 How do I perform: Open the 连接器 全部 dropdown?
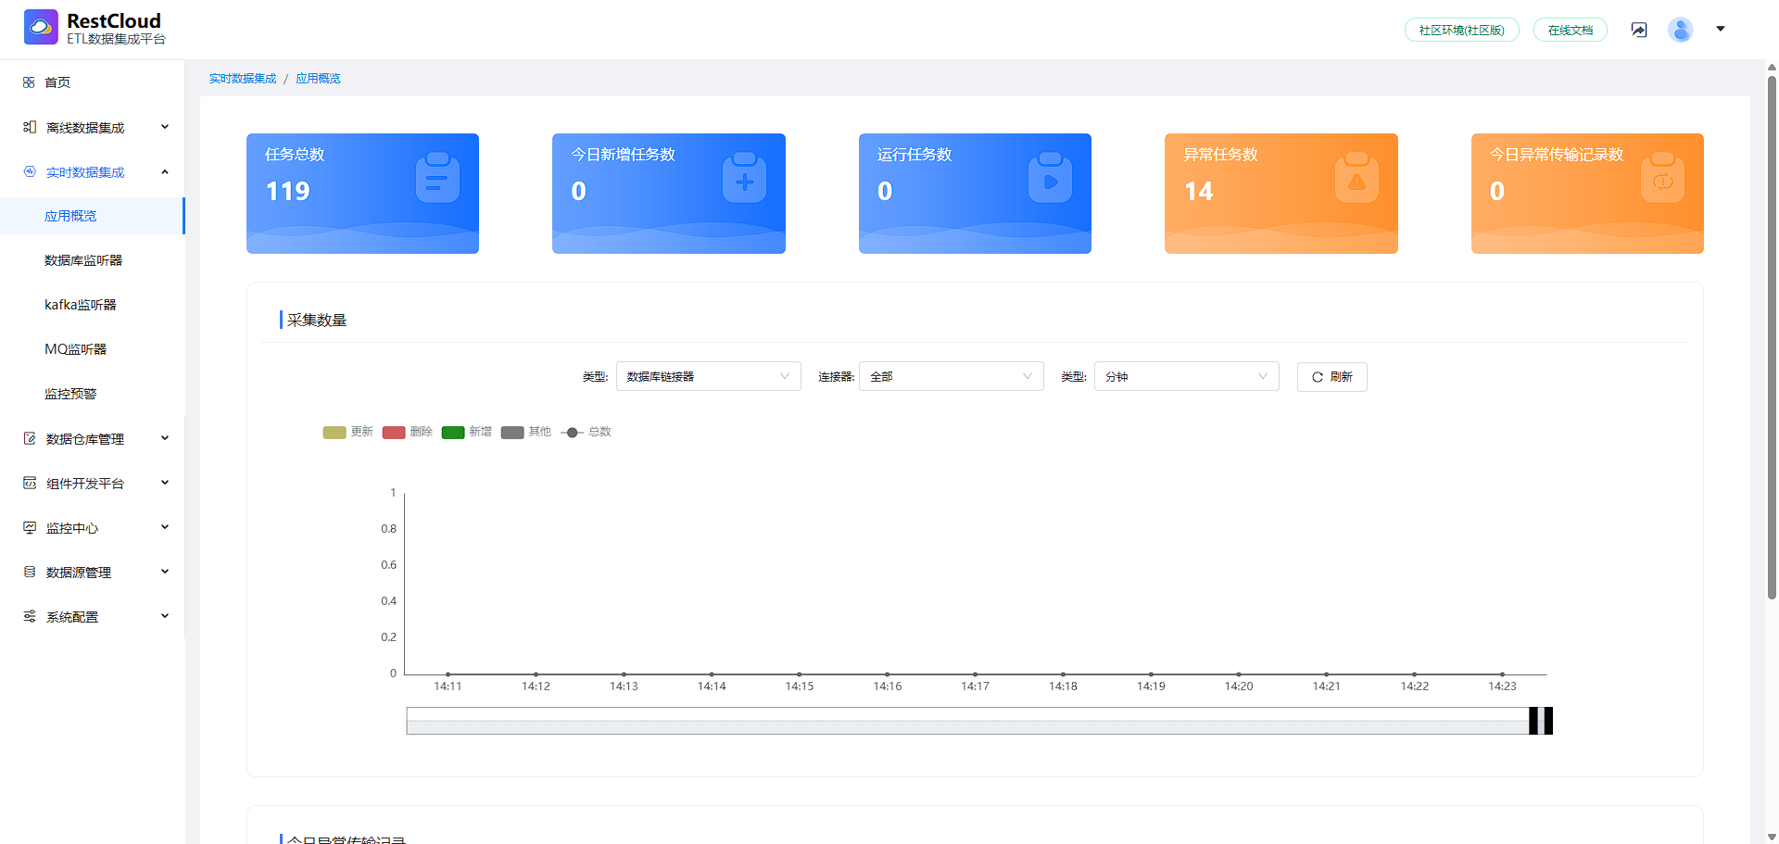tap(952, 376)
